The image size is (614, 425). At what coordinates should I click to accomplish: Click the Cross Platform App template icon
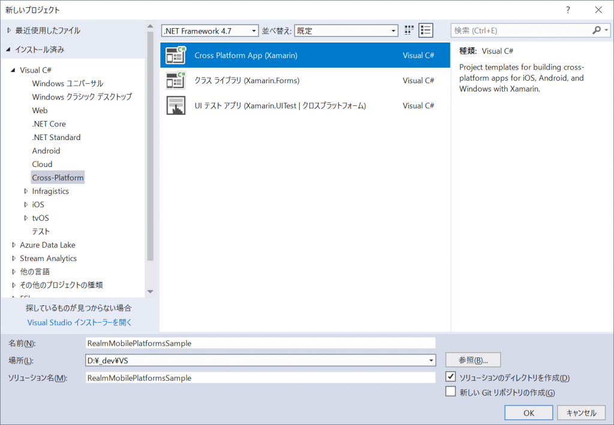[176, 55]
